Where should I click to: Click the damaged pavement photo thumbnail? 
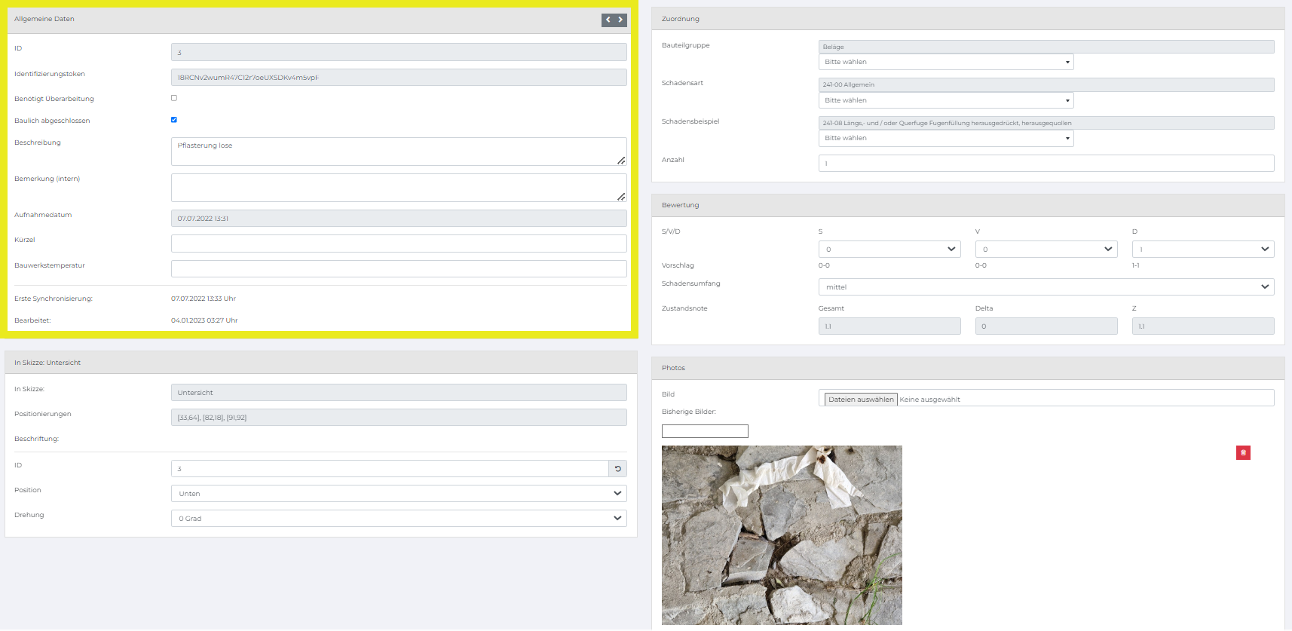tap(782, 535)
